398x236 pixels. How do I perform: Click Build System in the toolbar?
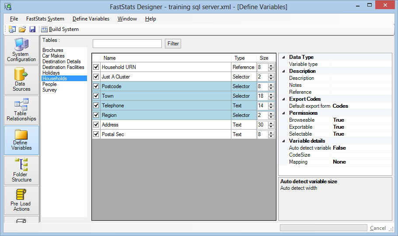tap(60, 29)
